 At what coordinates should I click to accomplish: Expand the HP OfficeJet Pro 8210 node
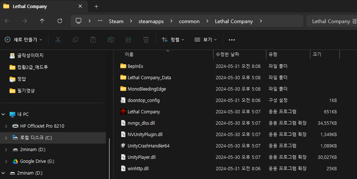click(6, 126)
